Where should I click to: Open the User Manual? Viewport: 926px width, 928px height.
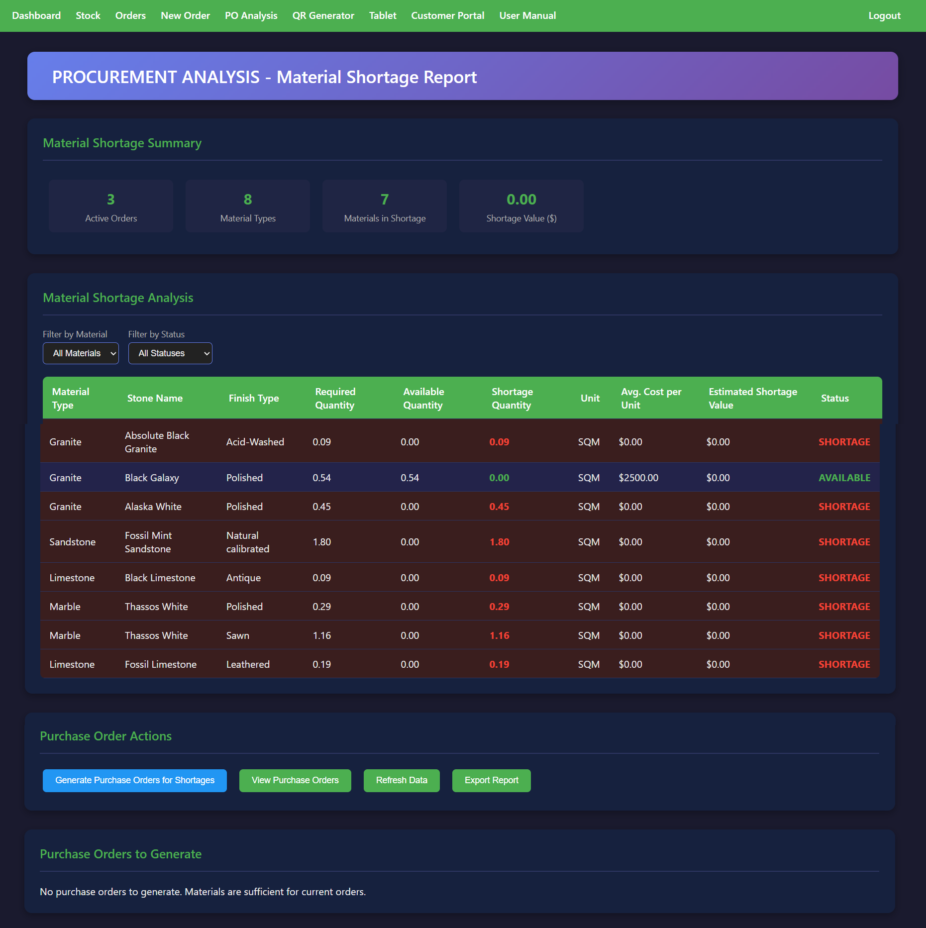527,15
